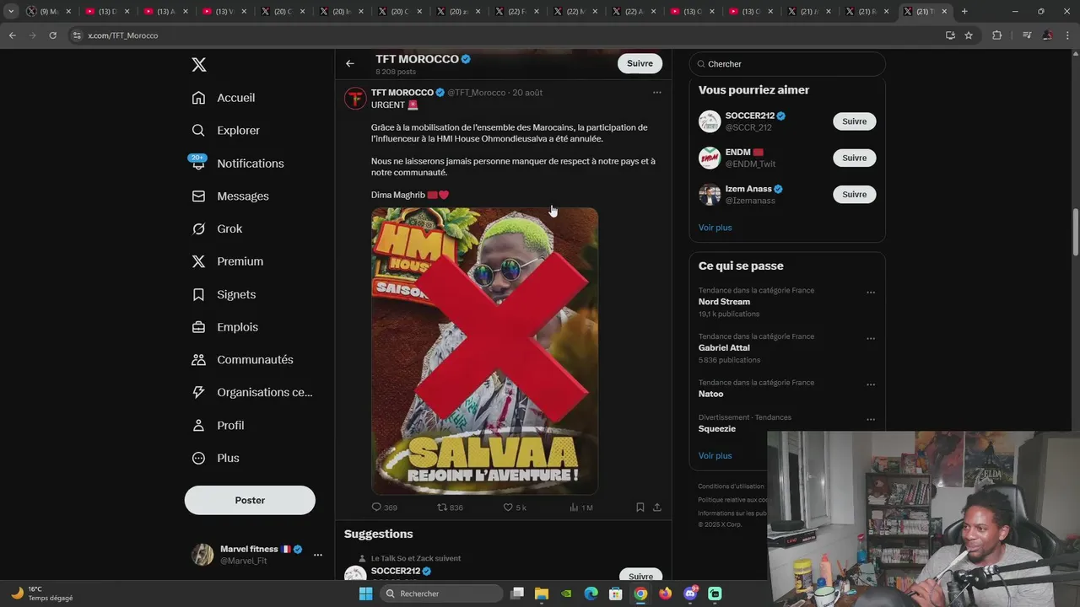
Task: Open Messages in sidebar
Action: [230, 196]
